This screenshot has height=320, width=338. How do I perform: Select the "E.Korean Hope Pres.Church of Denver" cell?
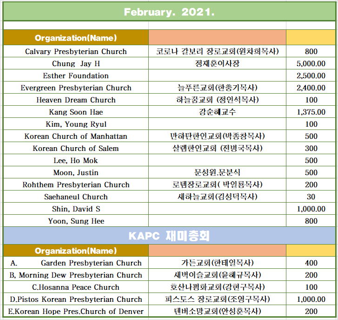click(76, 311)
